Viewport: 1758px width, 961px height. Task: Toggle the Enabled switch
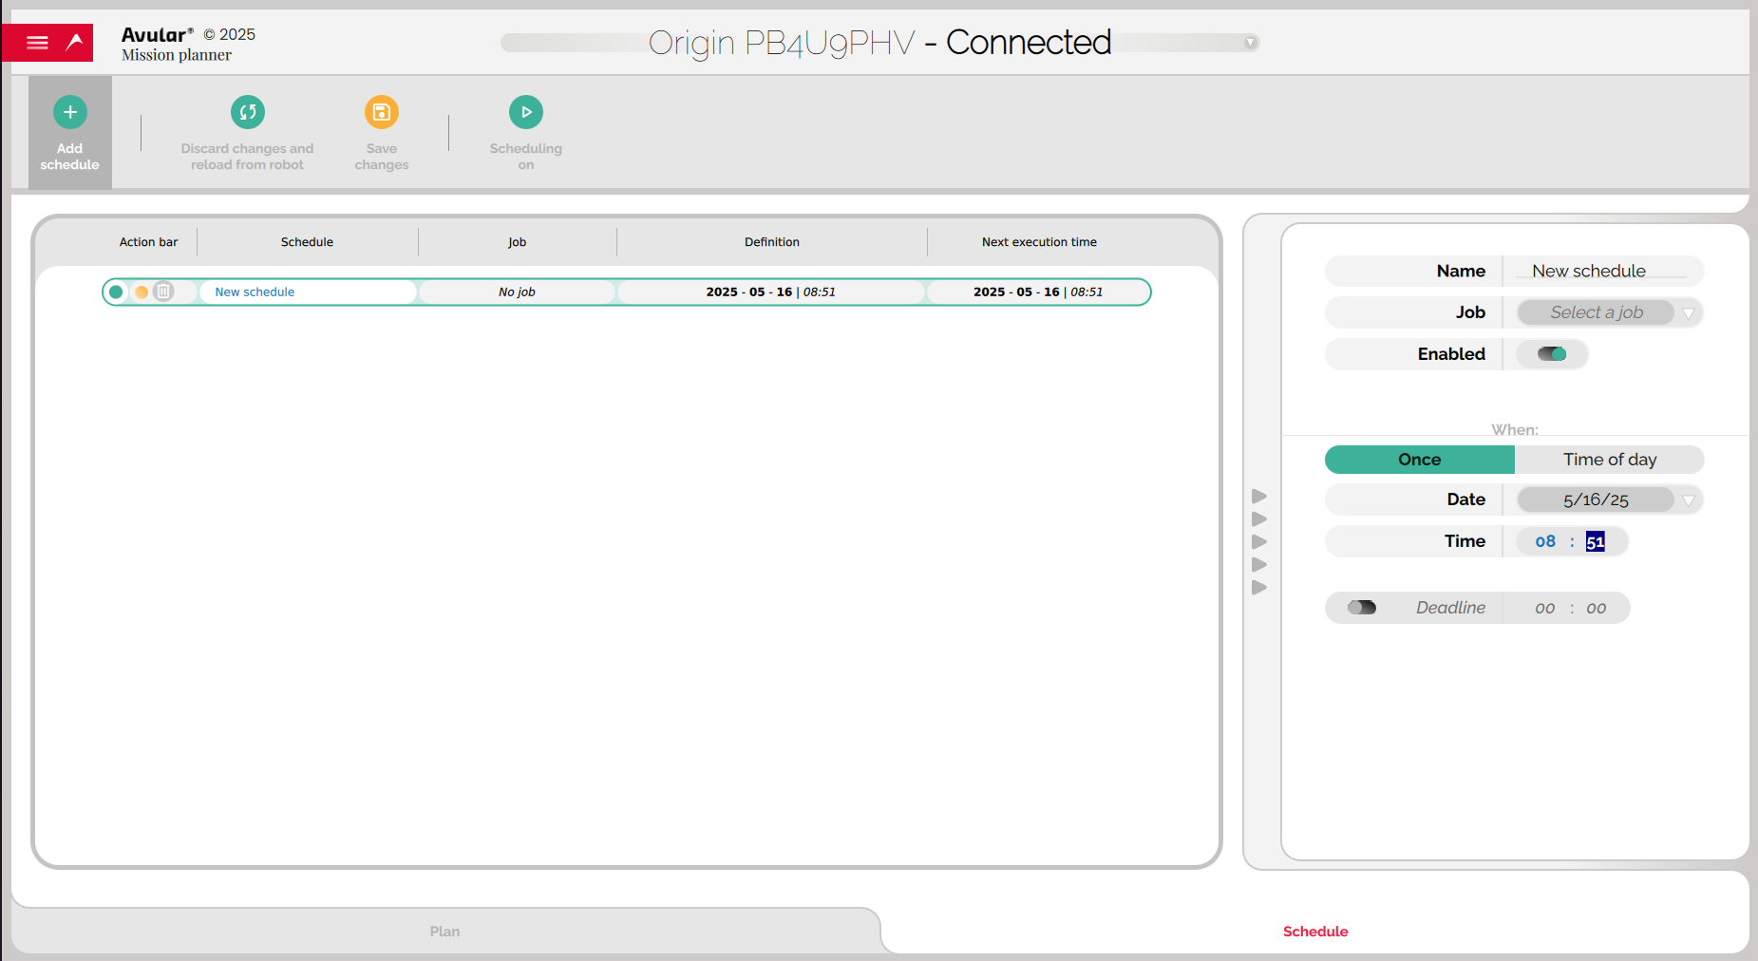(1552, 354)
